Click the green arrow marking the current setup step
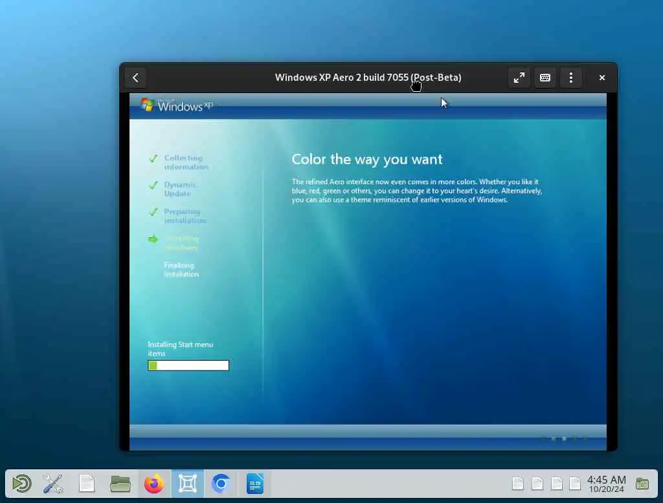Screen dimensions: 663x503 (153, 239)
